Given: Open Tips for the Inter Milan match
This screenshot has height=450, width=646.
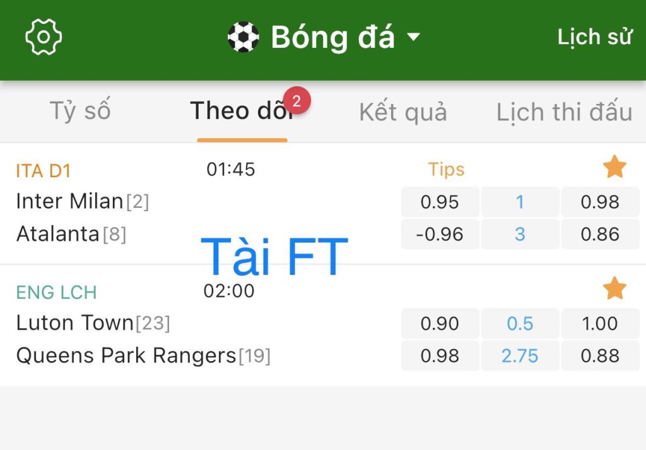Looking at the screenshot, I should pyautogui.click(x=446, y=170).
